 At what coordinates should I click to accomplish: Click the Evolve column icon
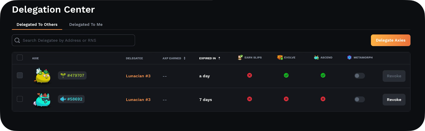[x=280, y=57]
